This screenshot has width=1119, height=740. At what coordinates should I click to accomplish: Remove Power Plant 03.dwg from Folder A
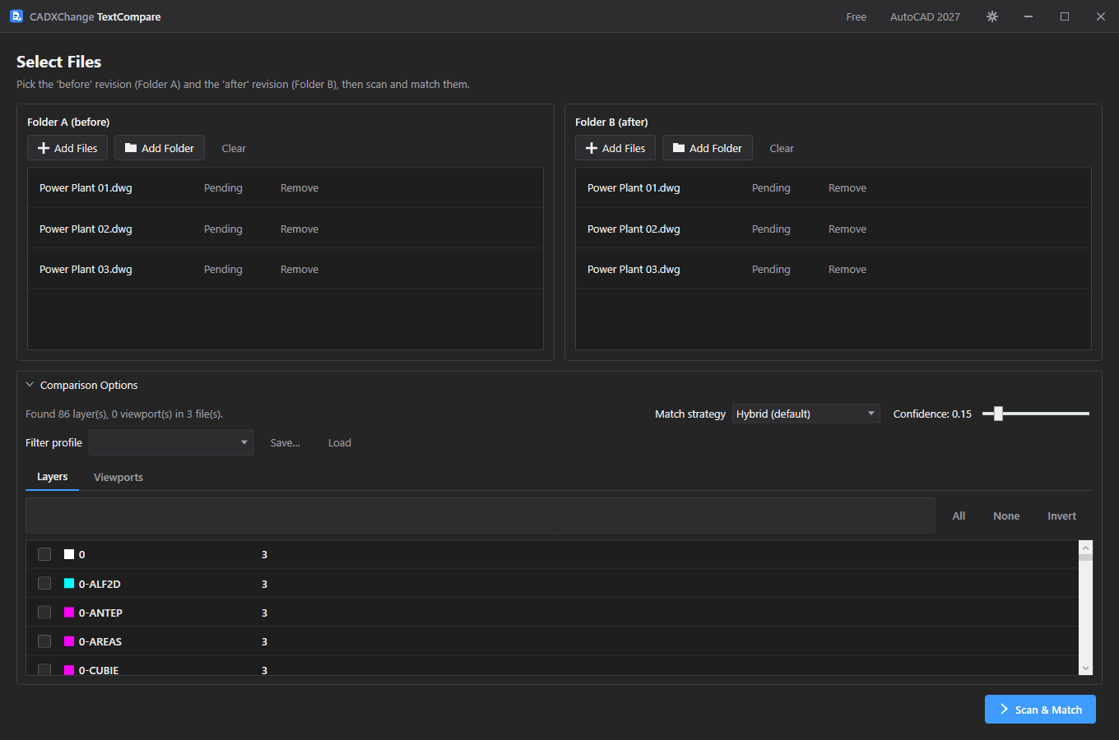(299, 270)
